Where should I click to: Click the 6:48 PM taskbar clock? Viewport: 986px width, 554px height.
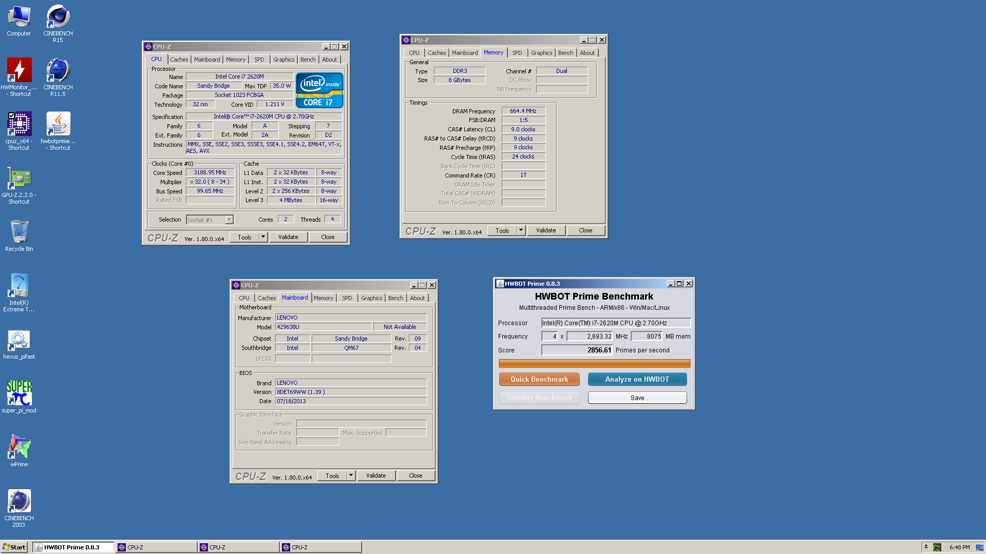[959, 547]
